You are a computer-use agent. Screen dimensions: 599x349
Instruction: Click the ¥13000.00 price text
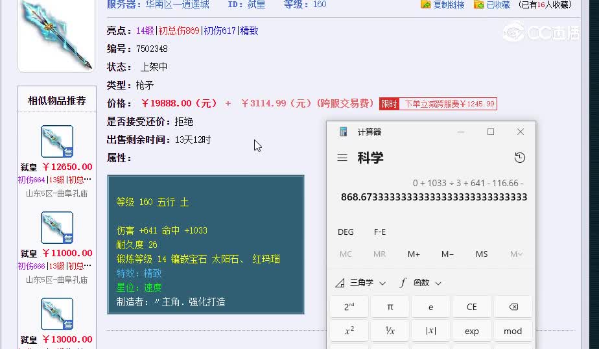point(67,339)
